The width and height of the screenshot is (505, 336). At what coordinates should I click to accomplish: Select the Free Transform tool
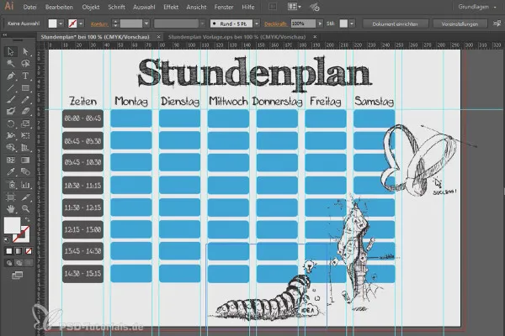25,136
